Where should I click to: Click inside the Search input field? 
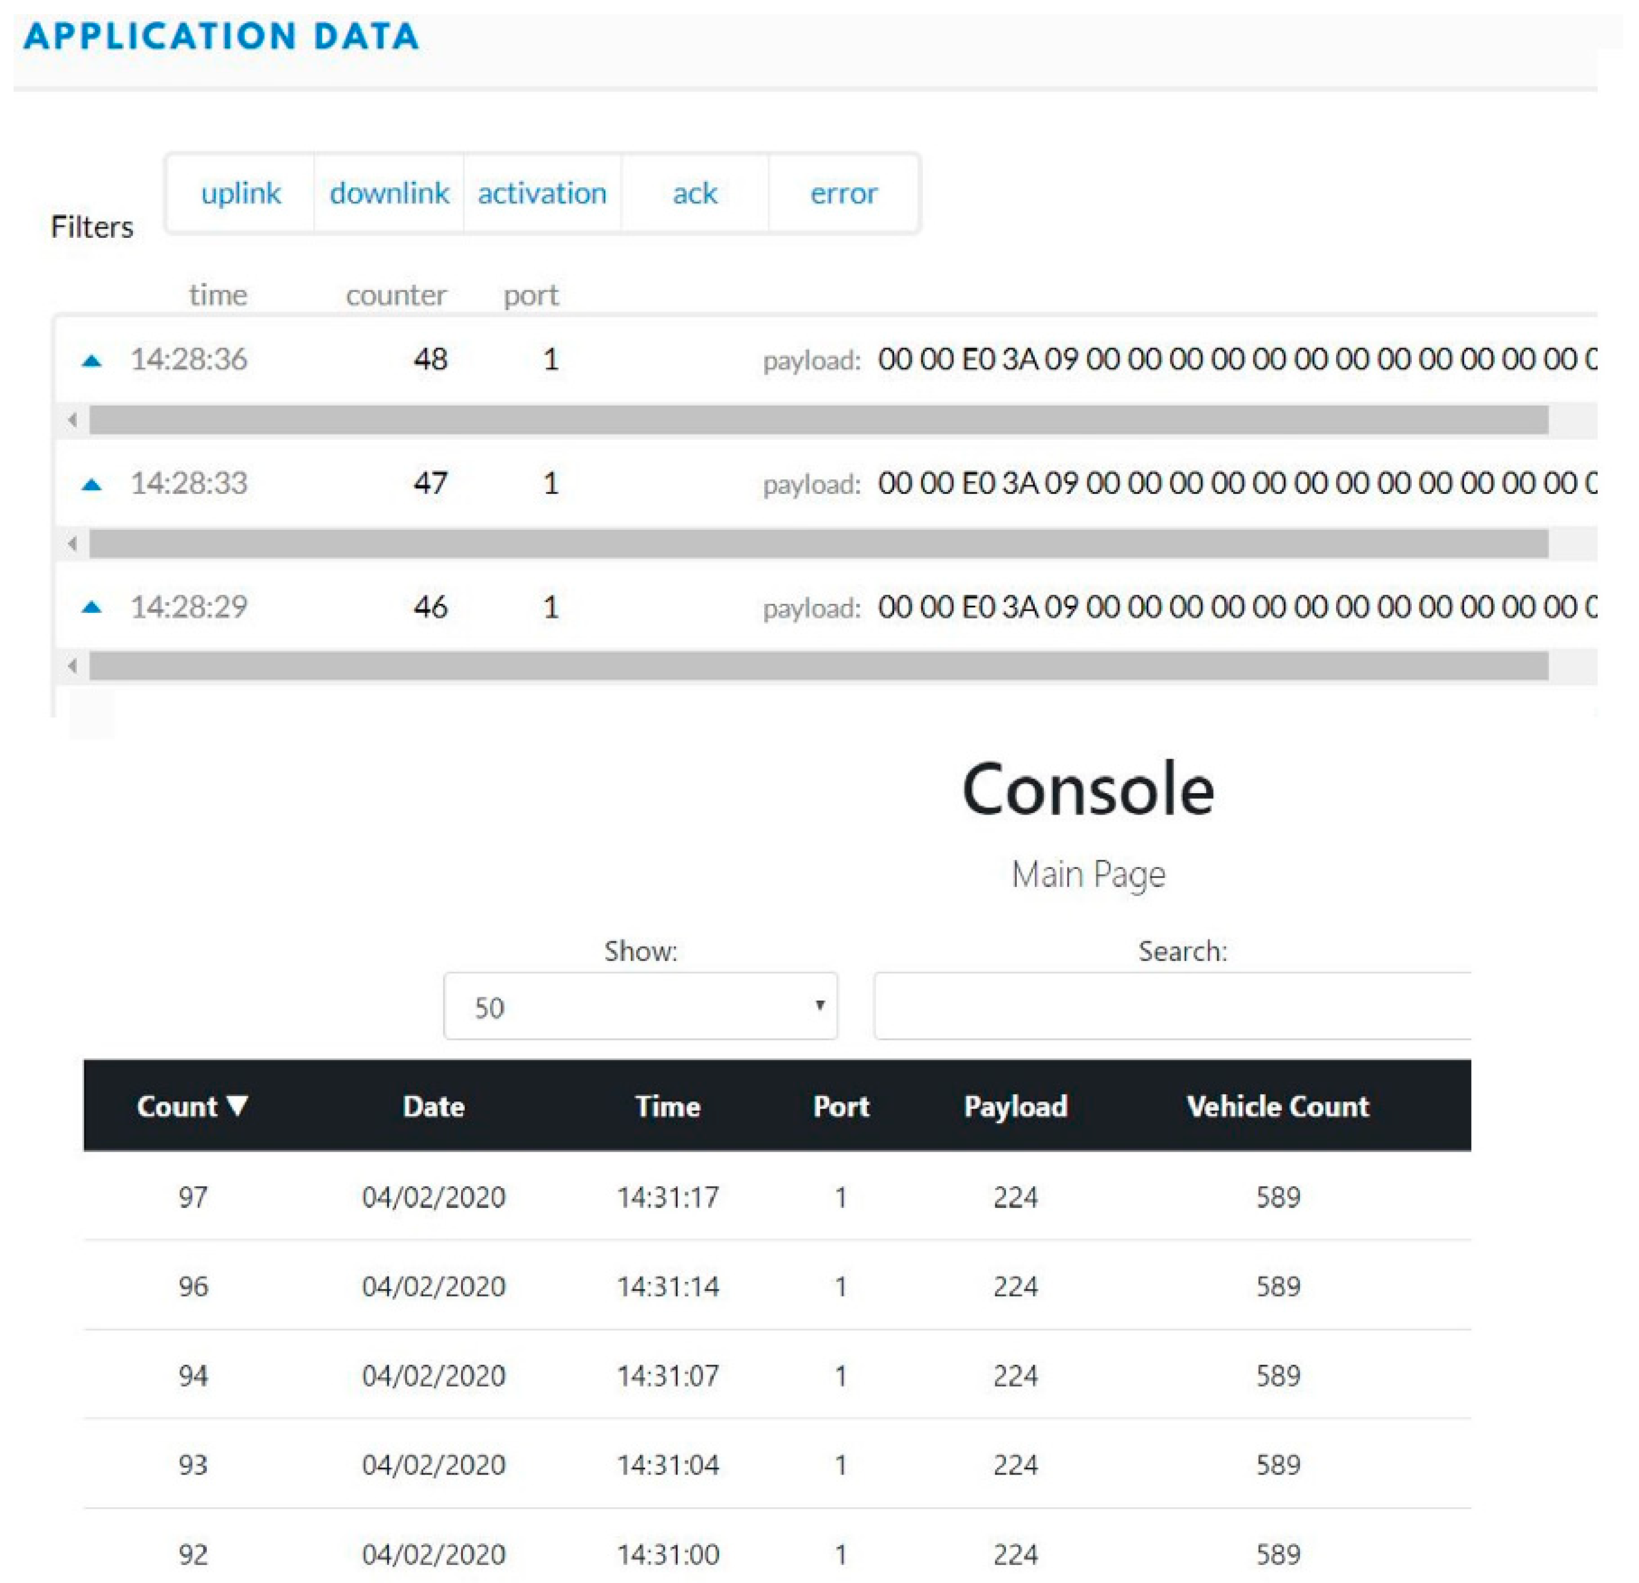click(x=1170, y=1006)
